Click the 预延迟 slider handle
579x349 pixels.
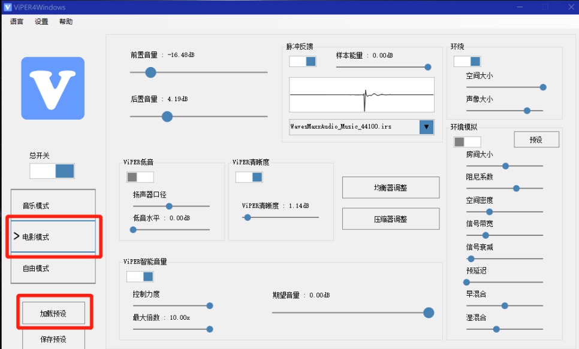click(467, 282)
